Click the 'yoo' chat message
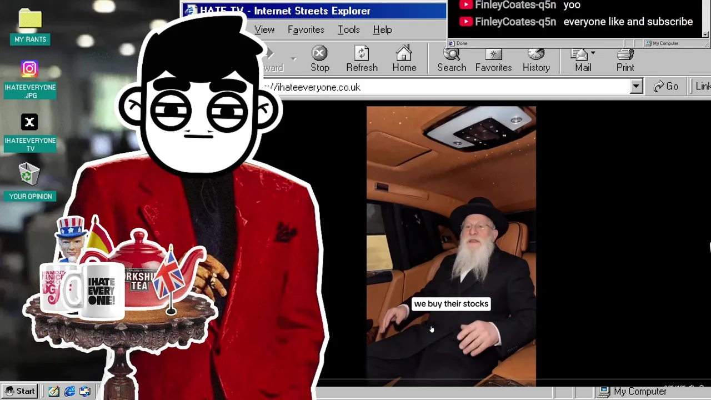711x400 pixels. point(572,5)
